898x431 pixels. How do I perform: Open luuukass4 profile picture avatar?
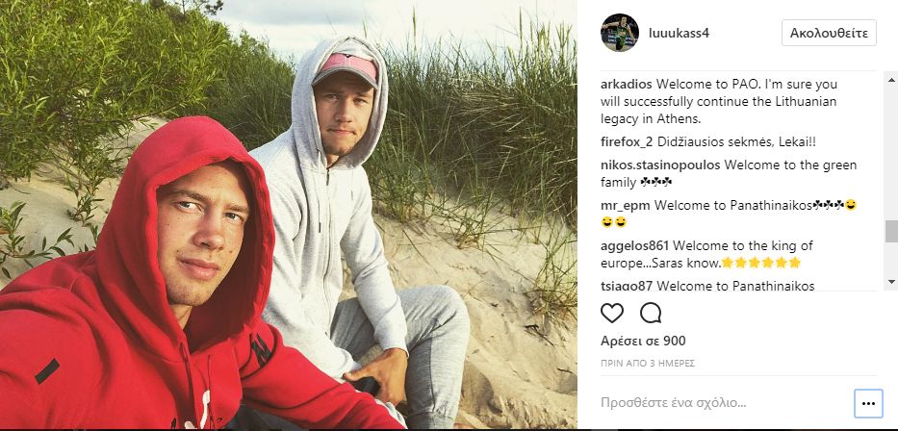pyautogui.click(x=619, y=33)
